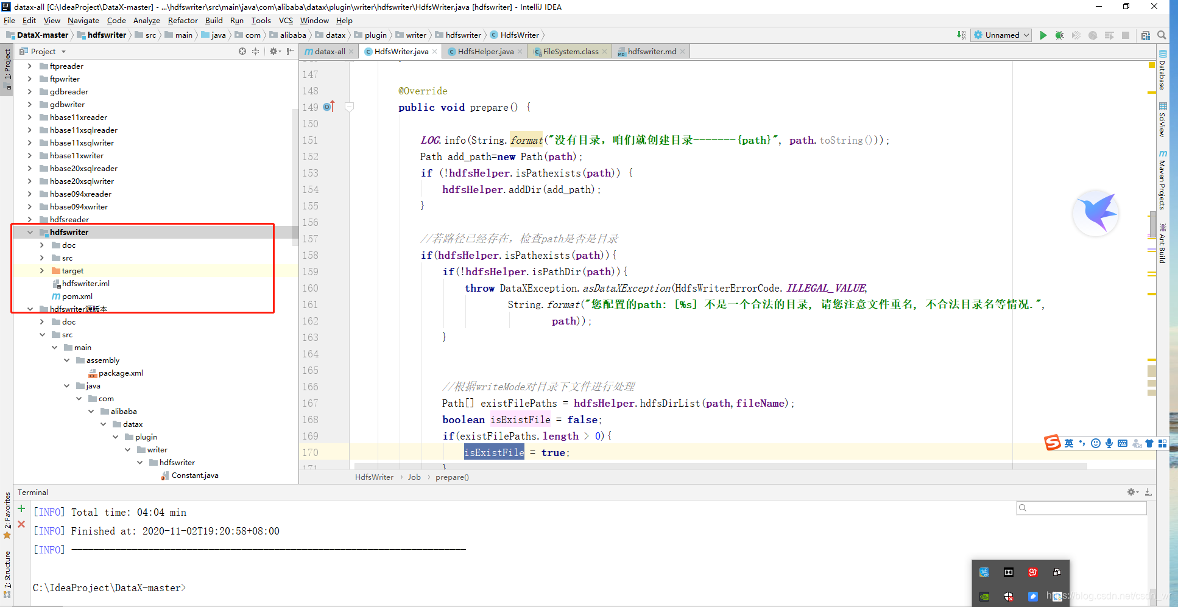Screen dimensions: 1178x607
Task: Close the HdfsWriter.java tab
Action: [434, 52]
